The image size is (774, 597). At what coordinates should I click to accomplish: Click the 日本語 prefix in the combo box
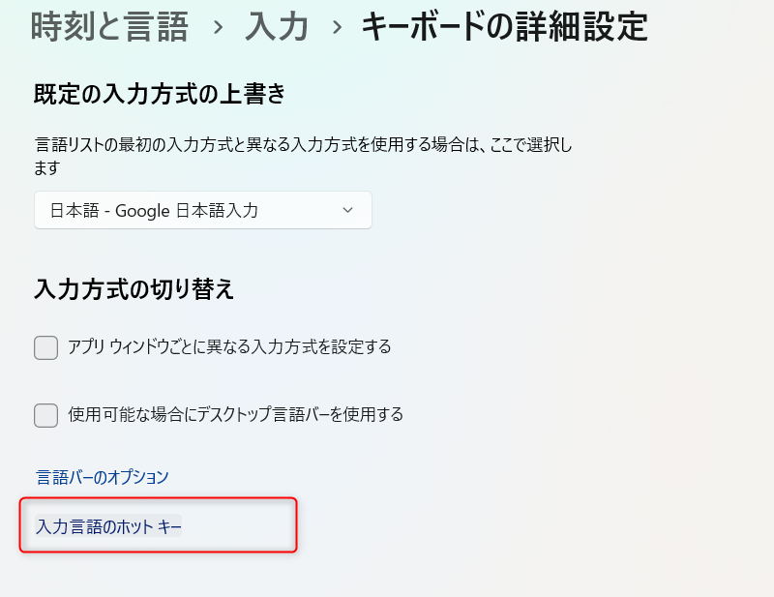pyautogui.click(x=74, y=211)
